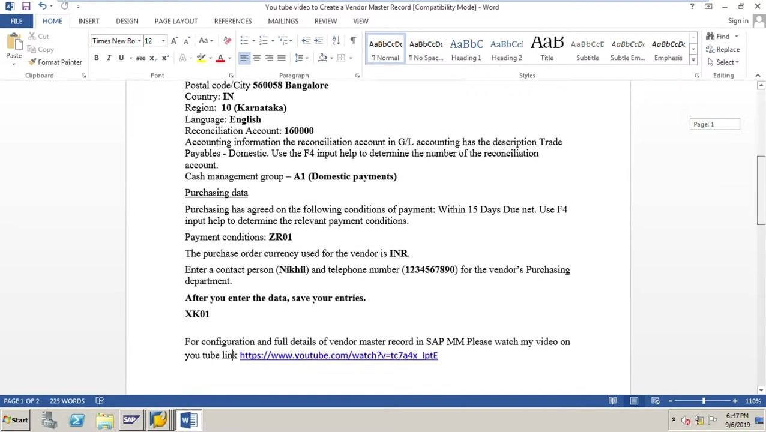The height and width of the screenshot is (432, 766).
Task: Click the 225 WORDS word count
Action: [67, 401]
